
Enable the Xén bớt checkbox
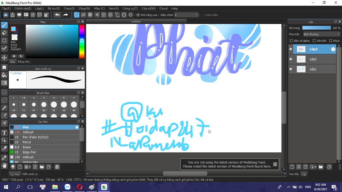click(x=314, y=41)
